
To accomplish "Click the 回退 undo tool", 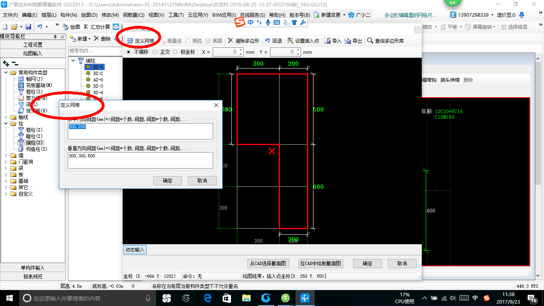I will click(x=274, y=41).
